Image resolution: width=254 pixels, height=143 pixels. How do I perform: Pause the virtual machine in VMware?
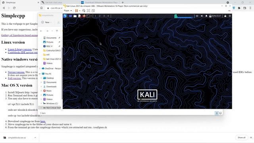pos(77,11)
